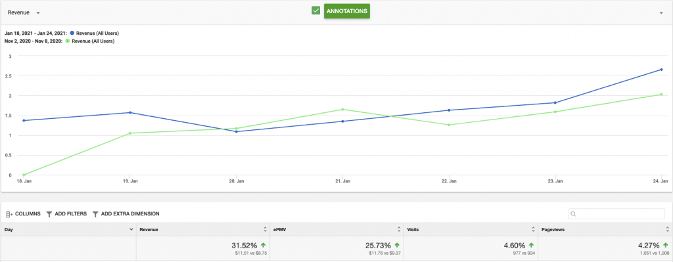Click the $11.51 vs $8.75 comparison text
Viewport: 673px width, 262px height.
pos(252,253)
